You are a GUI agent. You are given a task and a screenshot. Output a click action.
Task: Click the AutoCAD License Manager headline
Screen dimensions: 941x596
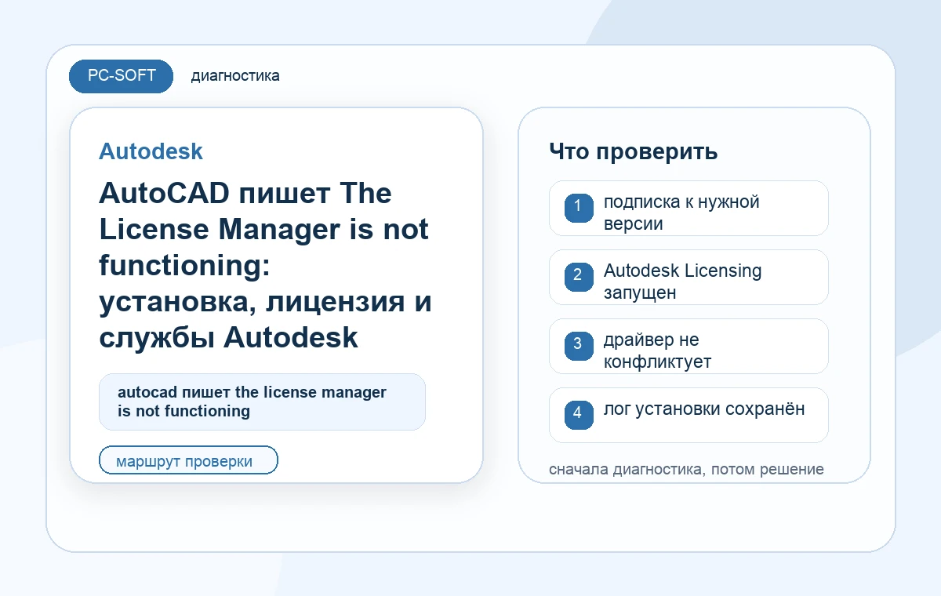[x=265, y=265]
